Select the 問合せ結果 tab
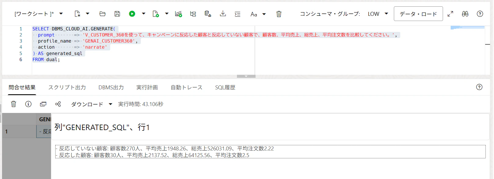 coord(22,88)
